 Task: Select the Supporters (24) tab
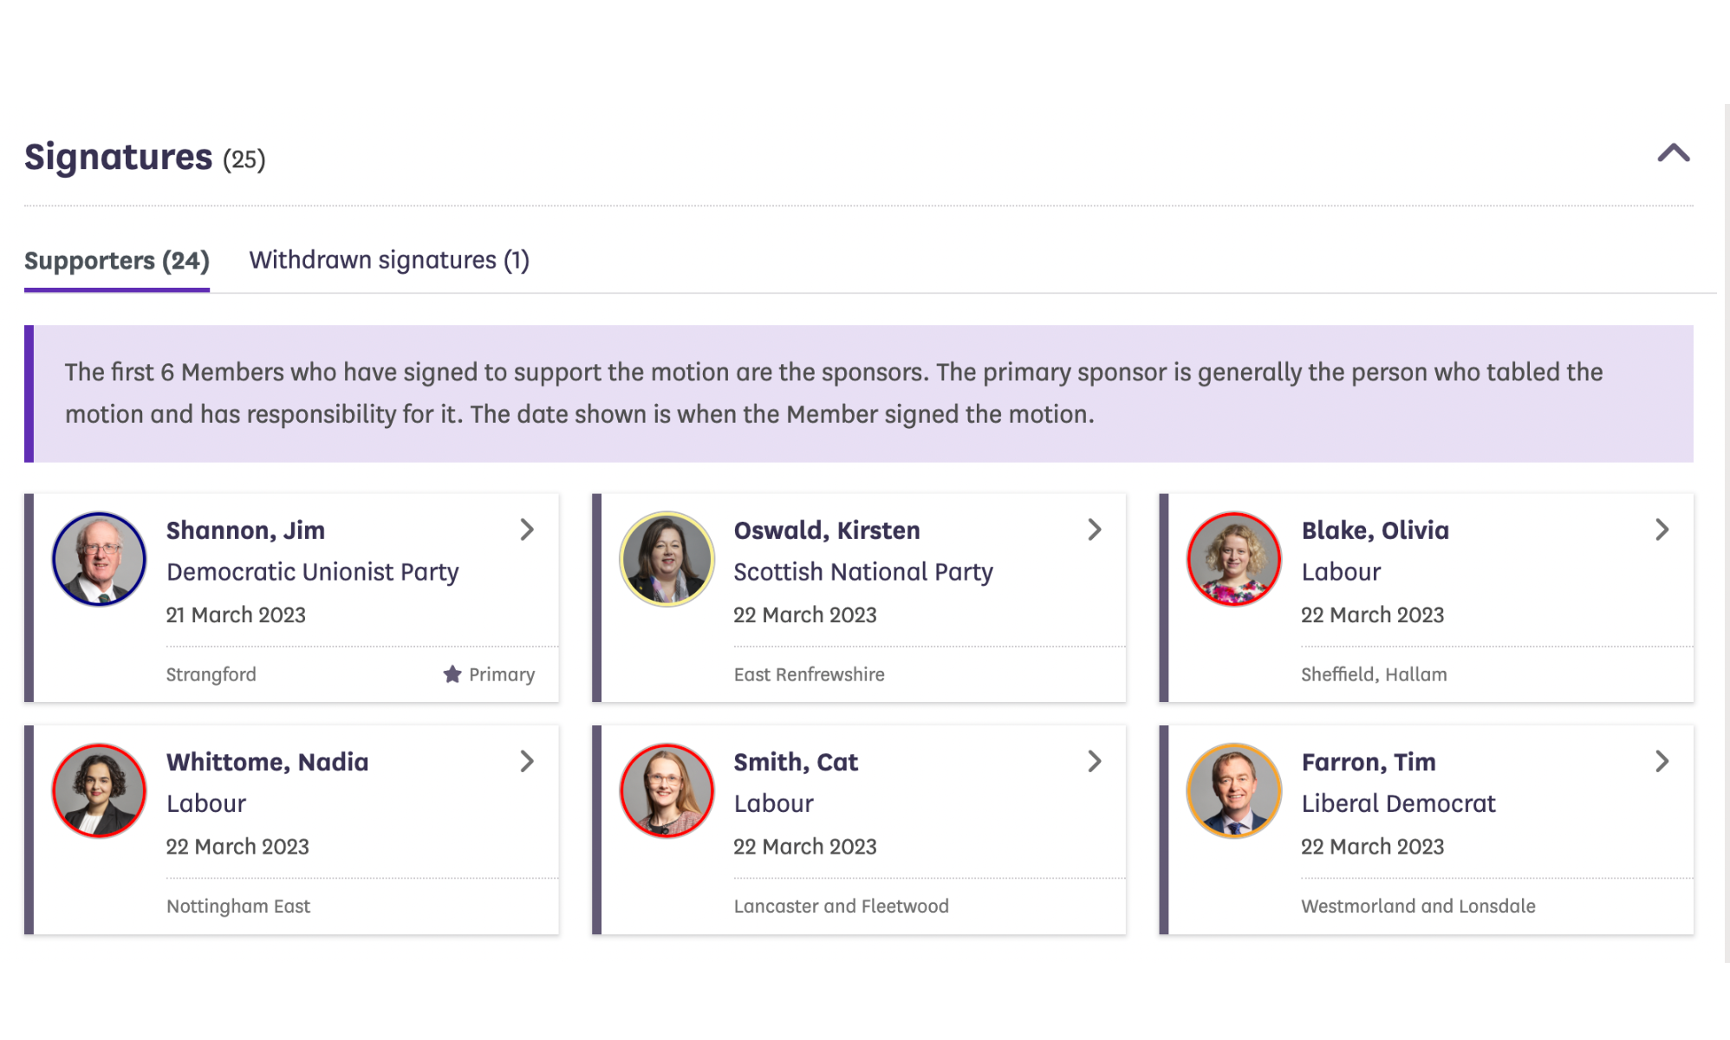tap(117, 260)
